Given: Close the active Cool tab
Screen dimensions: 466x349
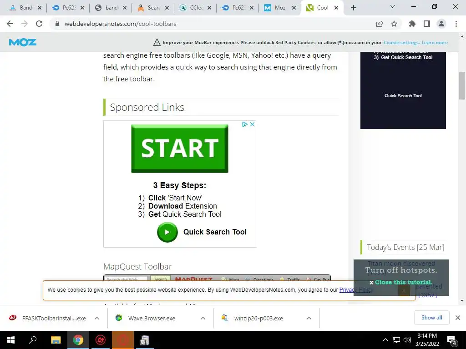Looking at the screenshot, I should click(x=336, y=8).
